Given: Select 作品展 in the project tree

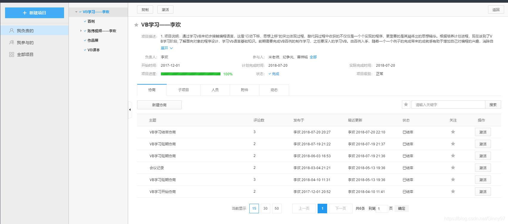Looking at the screenshot, I should [x=93, y=41].
